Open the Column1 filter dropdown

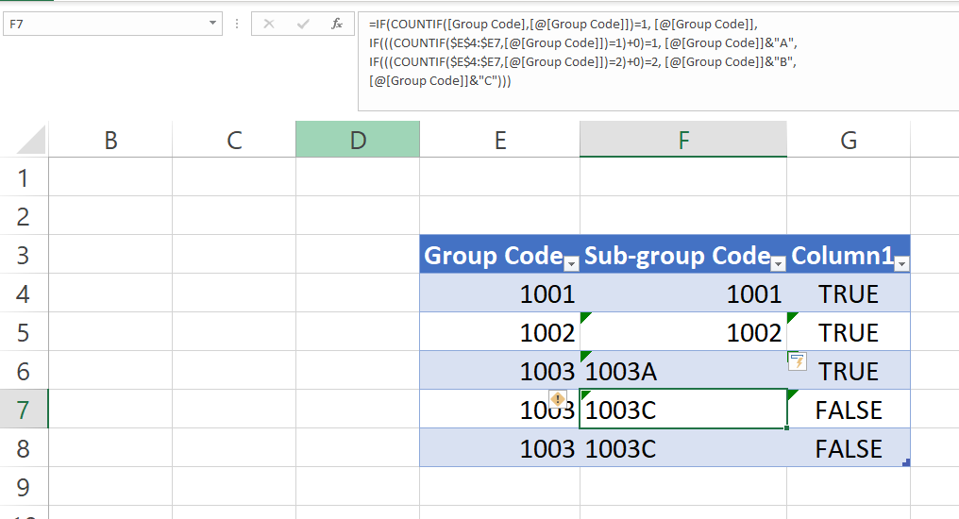[900, 263]
